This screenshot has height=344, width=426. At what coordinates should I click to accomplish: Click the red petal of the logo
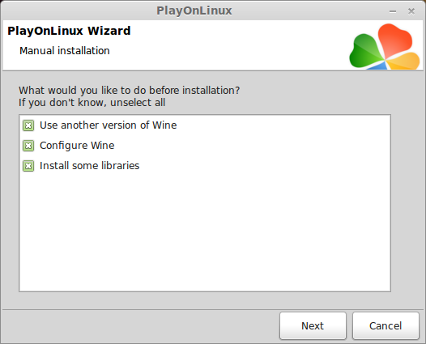394,40
